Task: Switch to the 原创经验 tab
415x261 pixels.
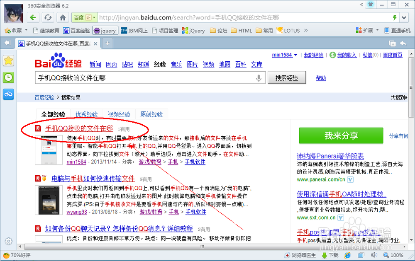Action: pyautogui.click(x=151, y=114)
